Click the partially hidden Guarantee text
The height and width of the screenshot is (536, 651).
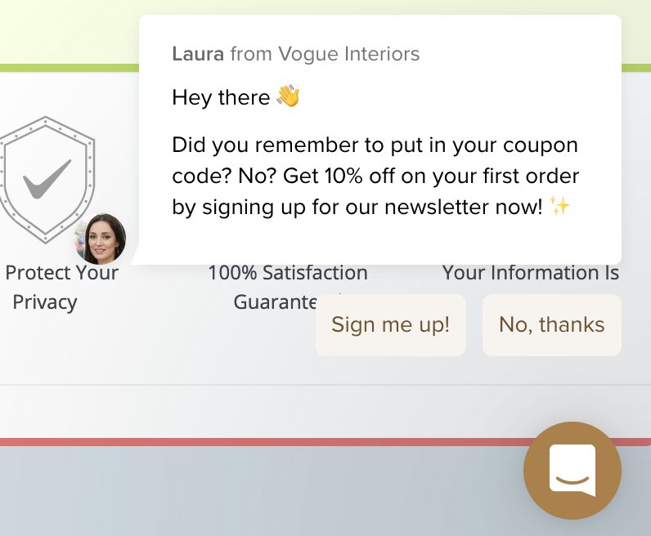pos(275,302)
